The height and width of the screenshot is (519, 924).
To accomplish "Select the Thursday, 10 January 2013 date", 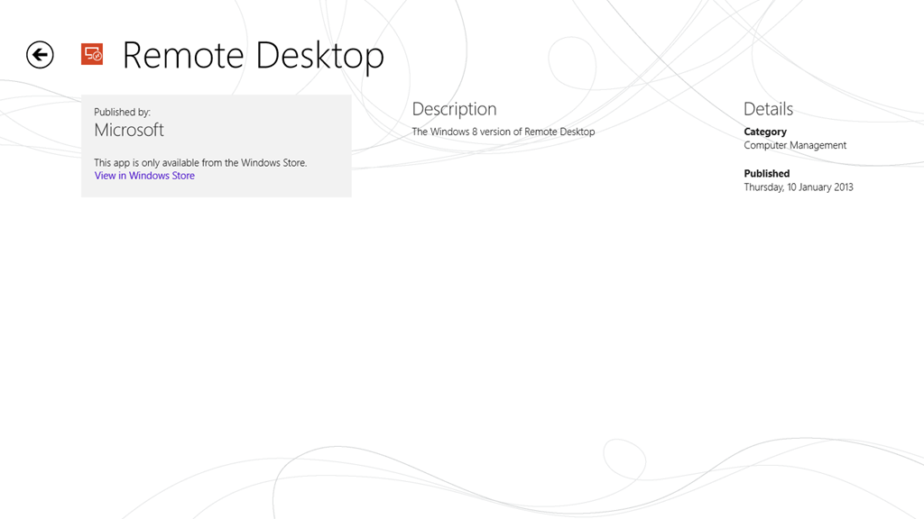I will pos(798,187).
